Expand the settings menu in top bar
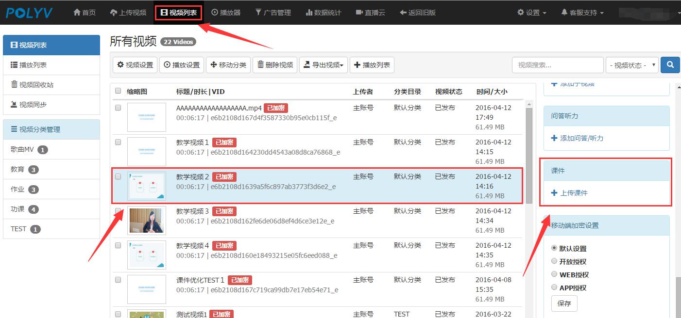 (x=532, y=13)
